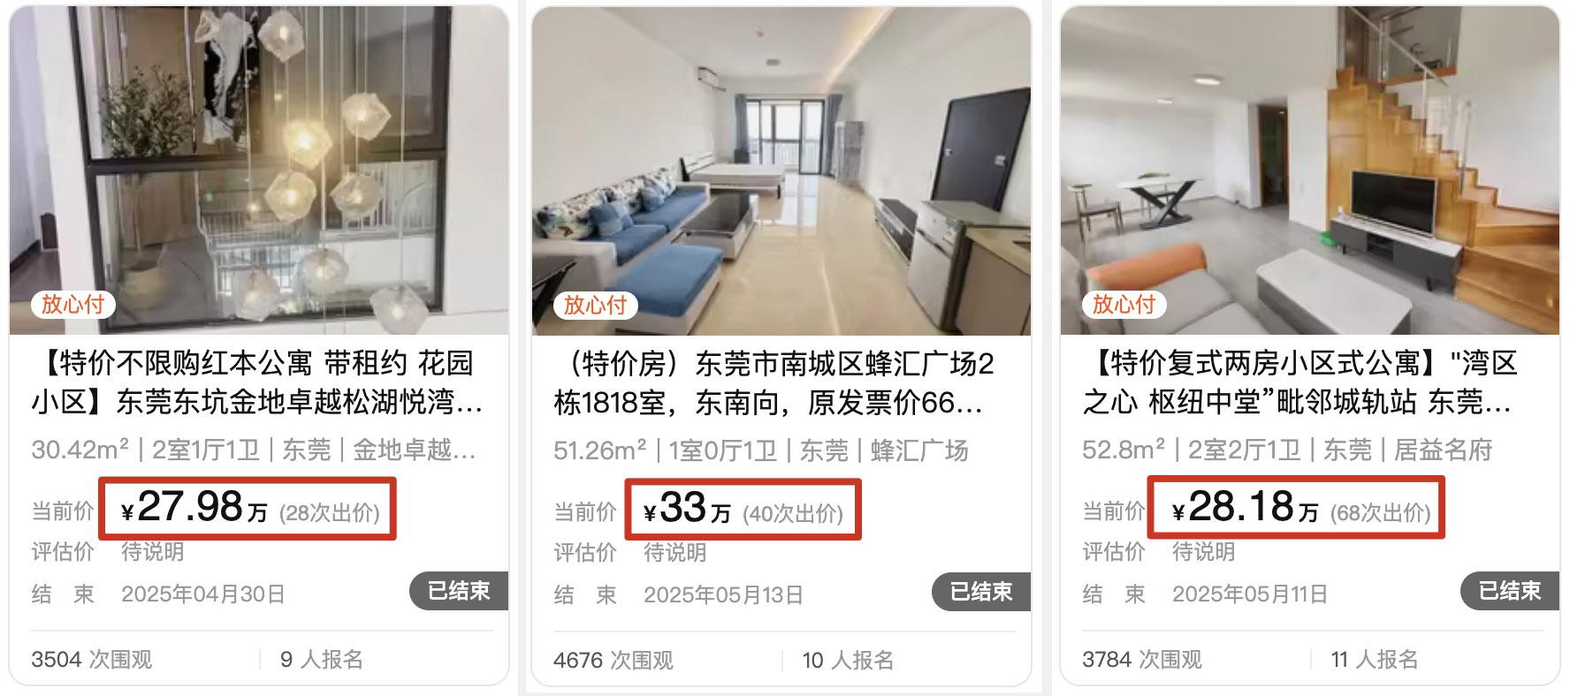Viewport: 1570px width, 696px height.
Task: Open the blue sofa apartment photo
Action: point(781,170)
